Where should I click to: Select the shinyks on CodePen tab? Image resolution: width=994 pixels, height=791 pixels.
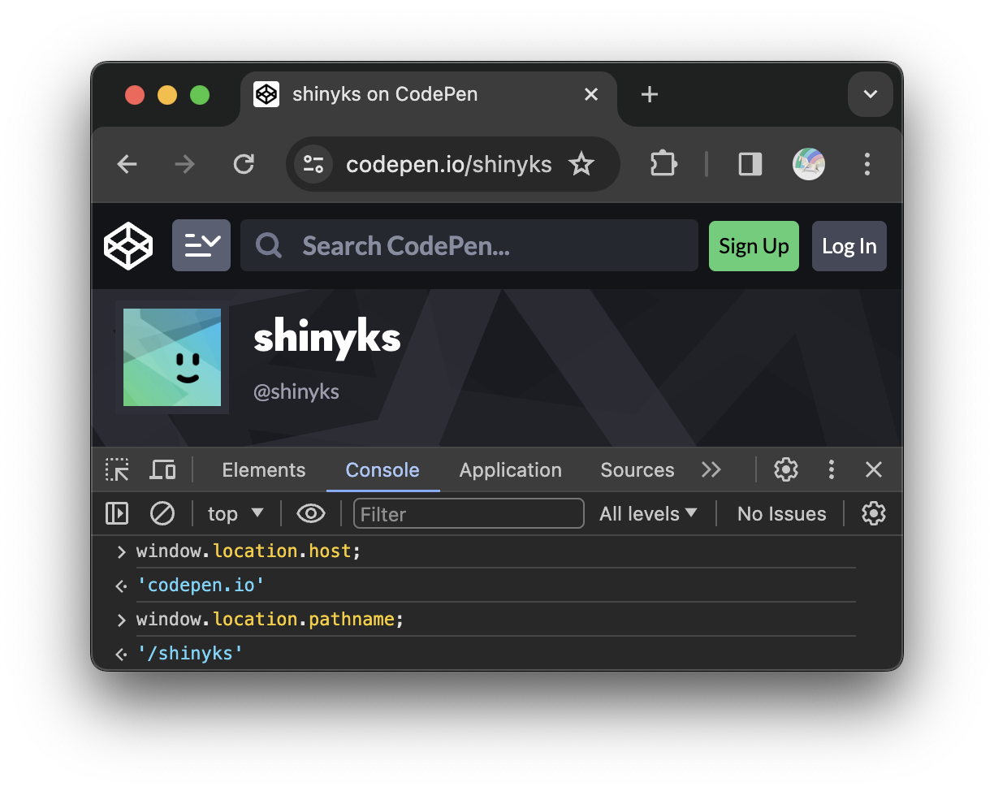pyautogui.click(x=429, y=95)
